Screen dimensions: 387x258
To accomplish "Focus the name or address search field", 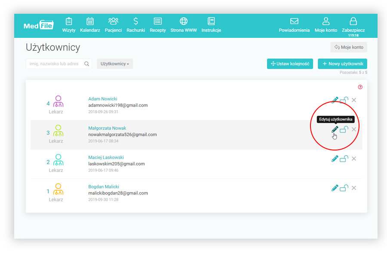I will (x=54, y=64).
